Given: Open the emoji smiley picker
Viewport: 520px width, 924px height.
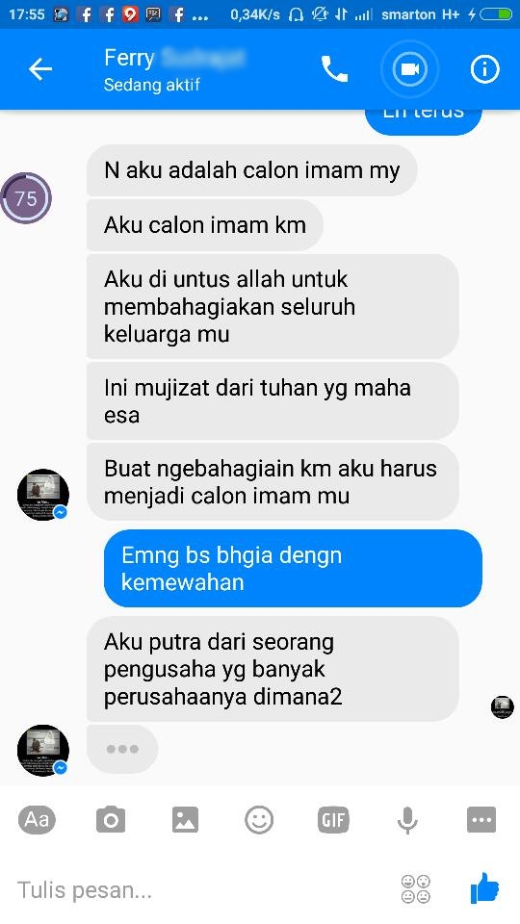Looking at the screenshot, I should click(x=259, y=820).
